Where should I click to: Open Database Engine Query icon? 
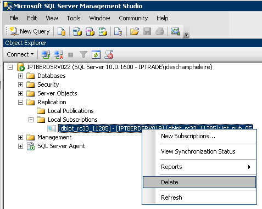(x=62, y=31)
